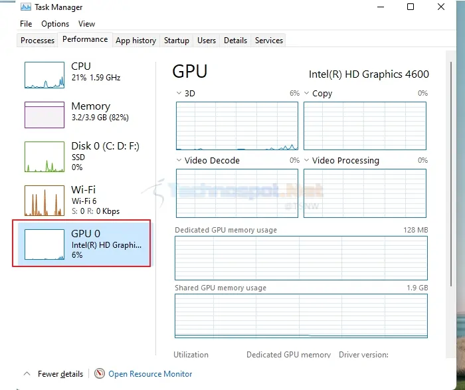The height and width of the screenshot is (390, 465).
Task: Open the Copy engine dropdown chevron
Action: pos(307,93)
